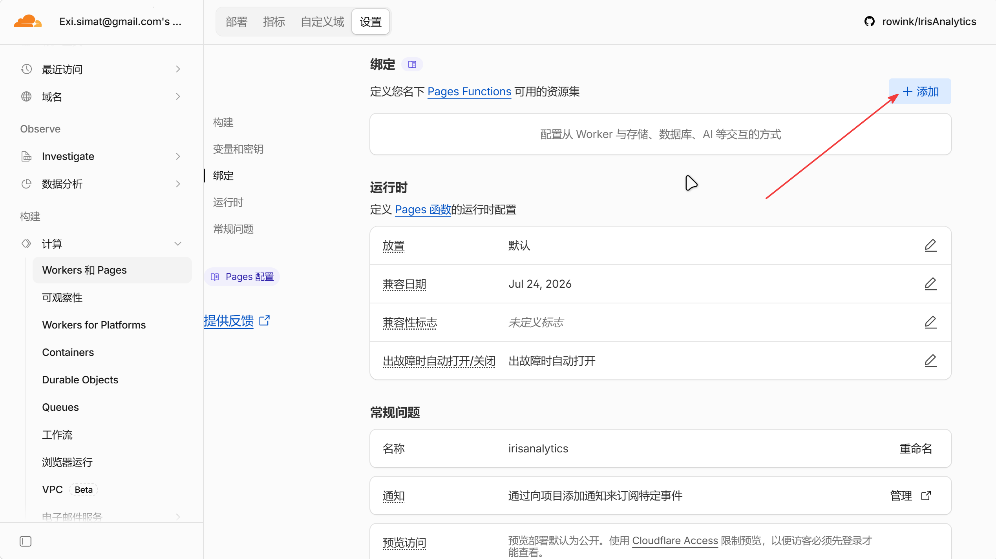Jump to 运行时 settings section
This screenshot has width=996, height=559.
click(x=228, y=202)
